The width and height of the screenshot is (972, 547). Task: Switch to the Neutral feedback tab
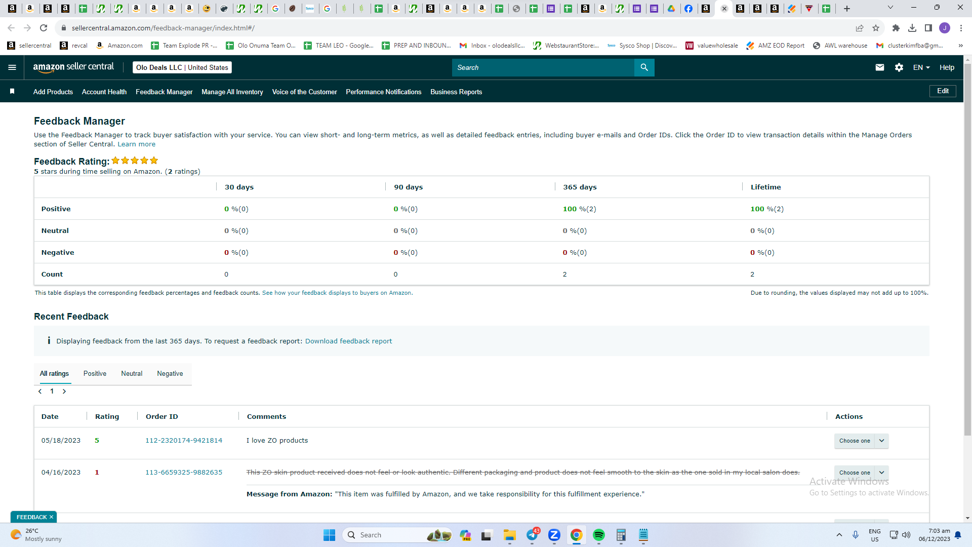point(132,374)
